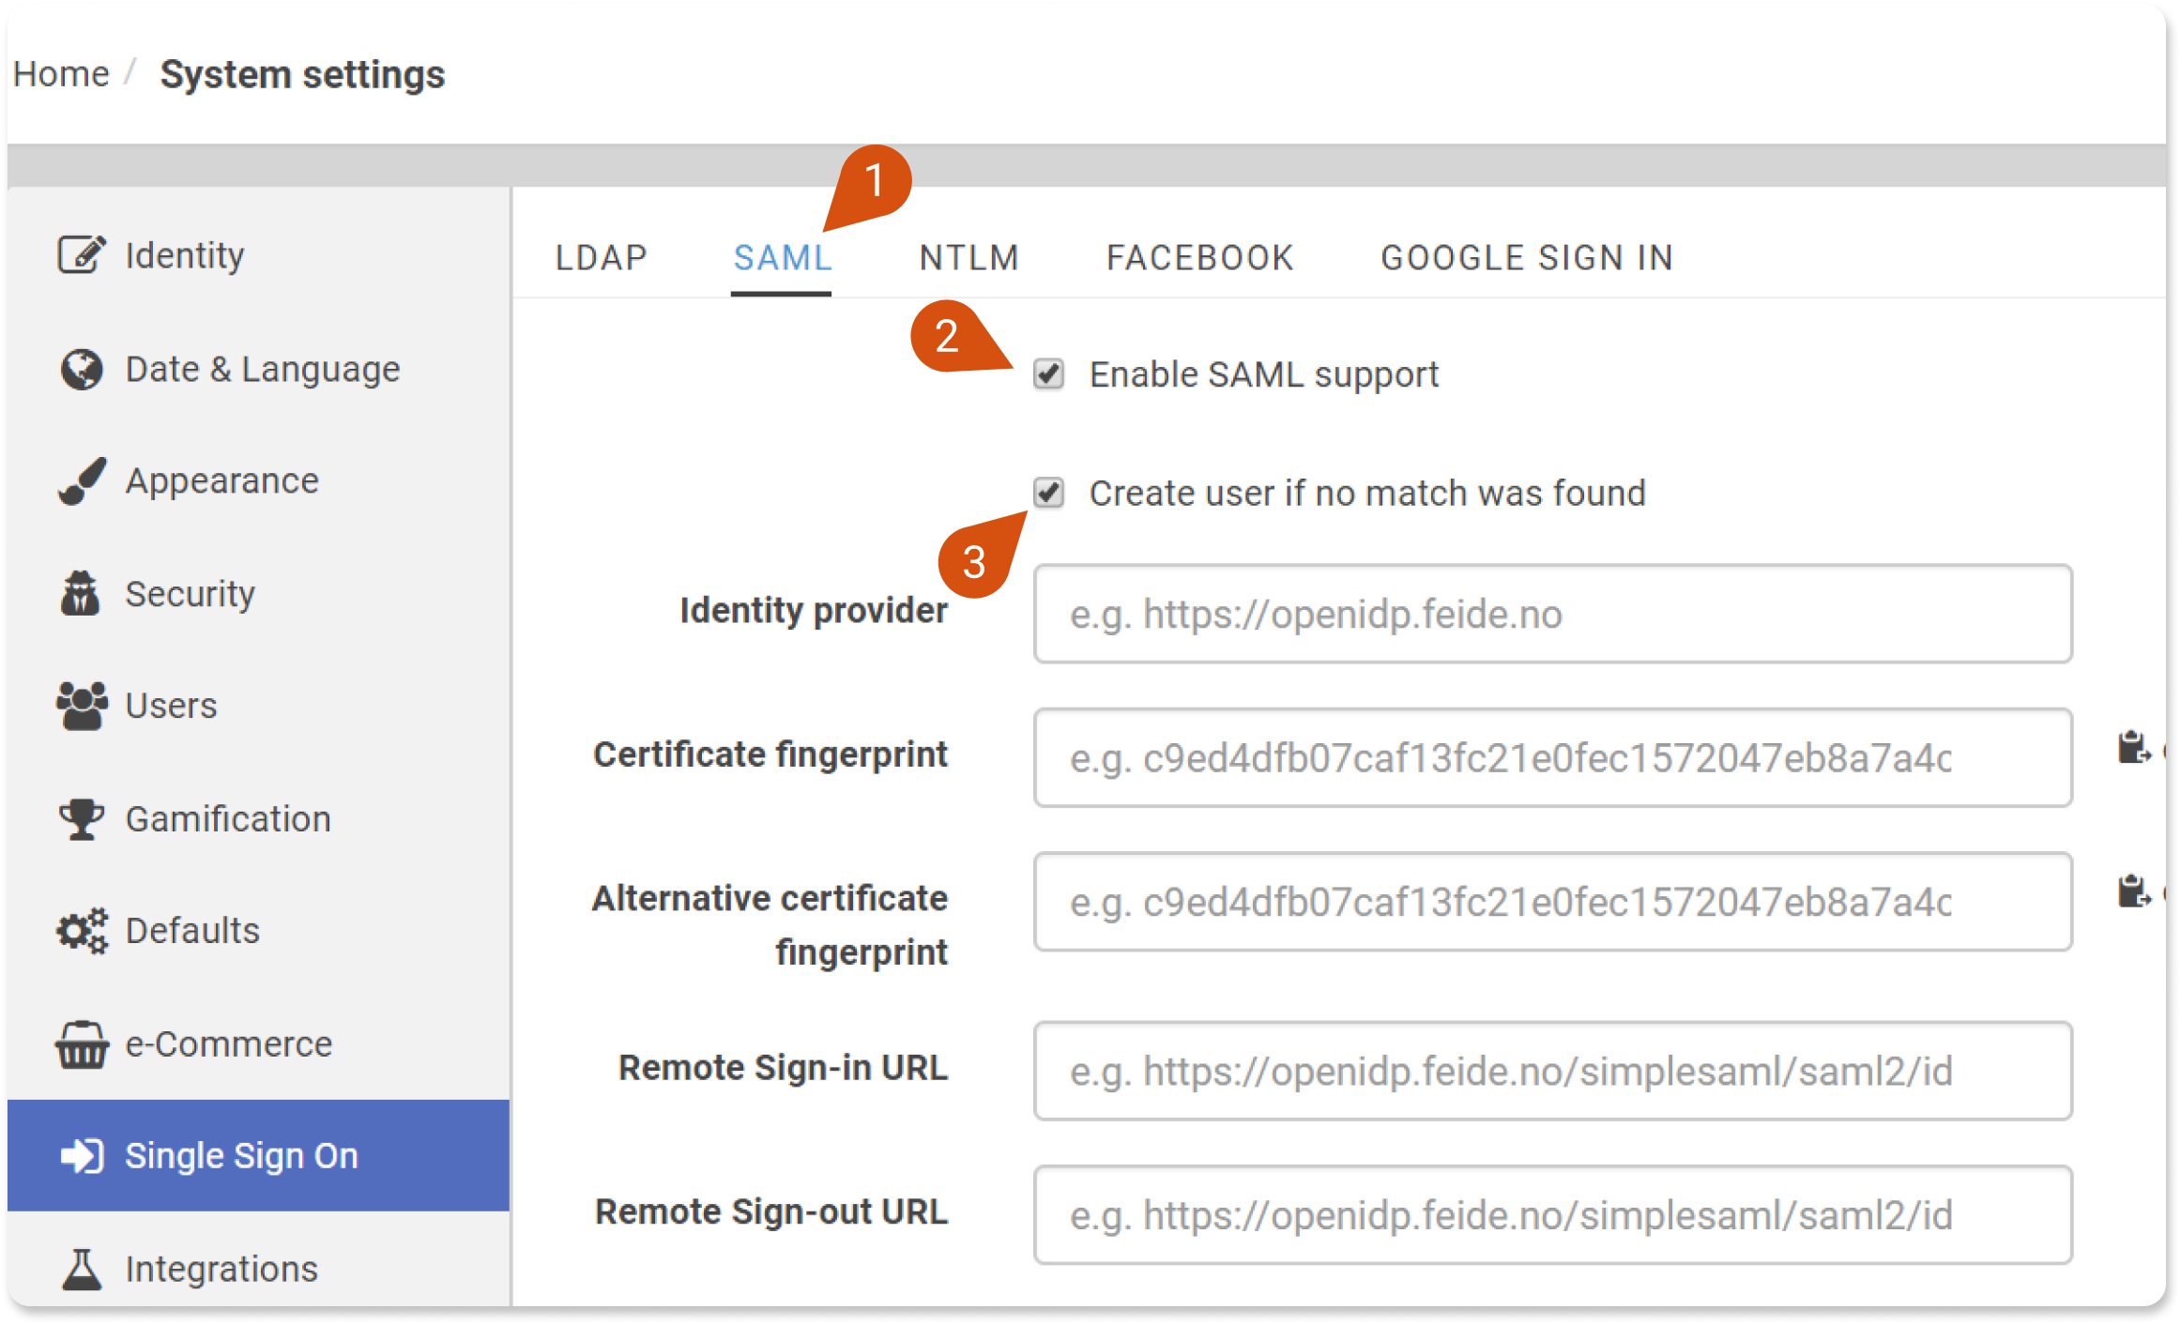Click the e-Commerce basket icon

(x=82, y=1044)
